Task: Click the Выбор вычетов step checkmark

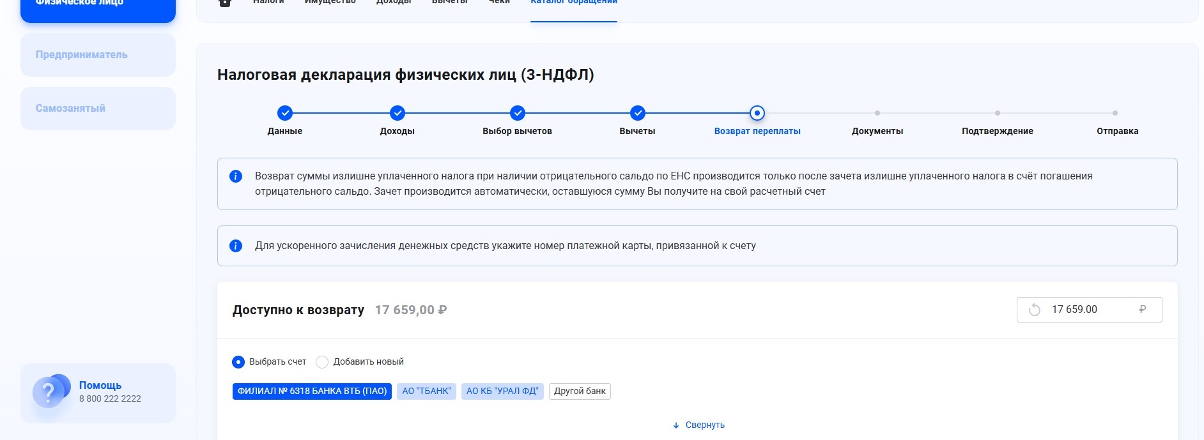Action: point(518,113)
